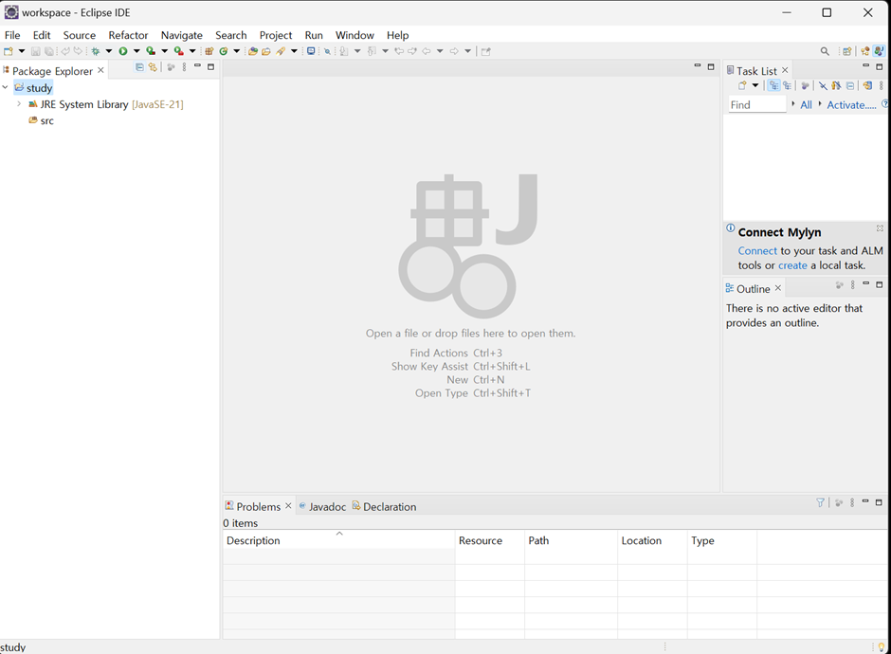This screenshot has height=654, width=891.
Task: Switch to the Java perspective icon
Action: [x=879, y=51]
